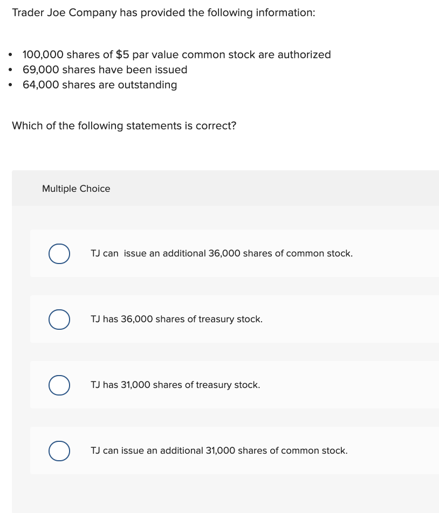Click the 'Multiple Choice' section header

(76, 189)
